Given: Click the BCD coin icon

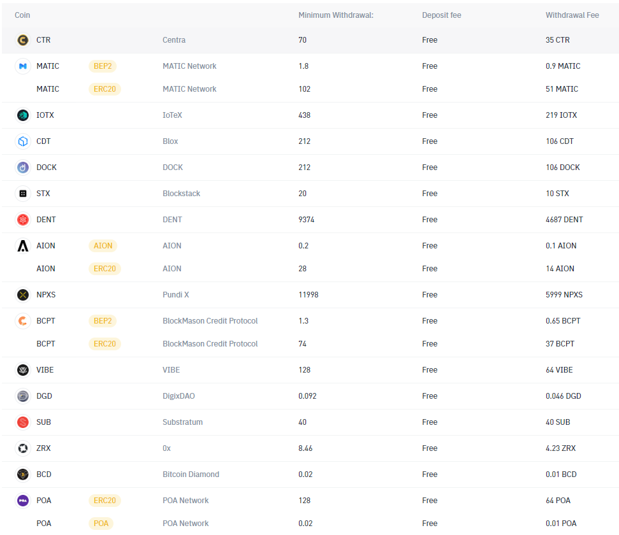Looking at the screenshot, I should pos(23,474).
